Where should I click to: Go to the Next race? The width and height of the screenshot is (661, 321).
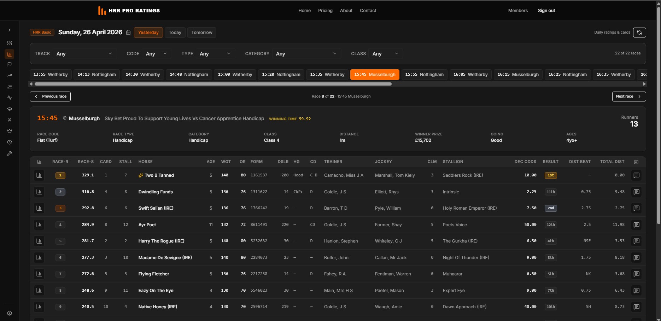(x=629, y=97)
